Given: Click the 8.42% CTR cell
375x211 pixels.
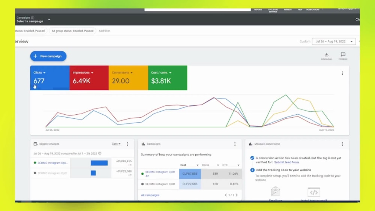Looking at the screenshot, I should (234, 184).
